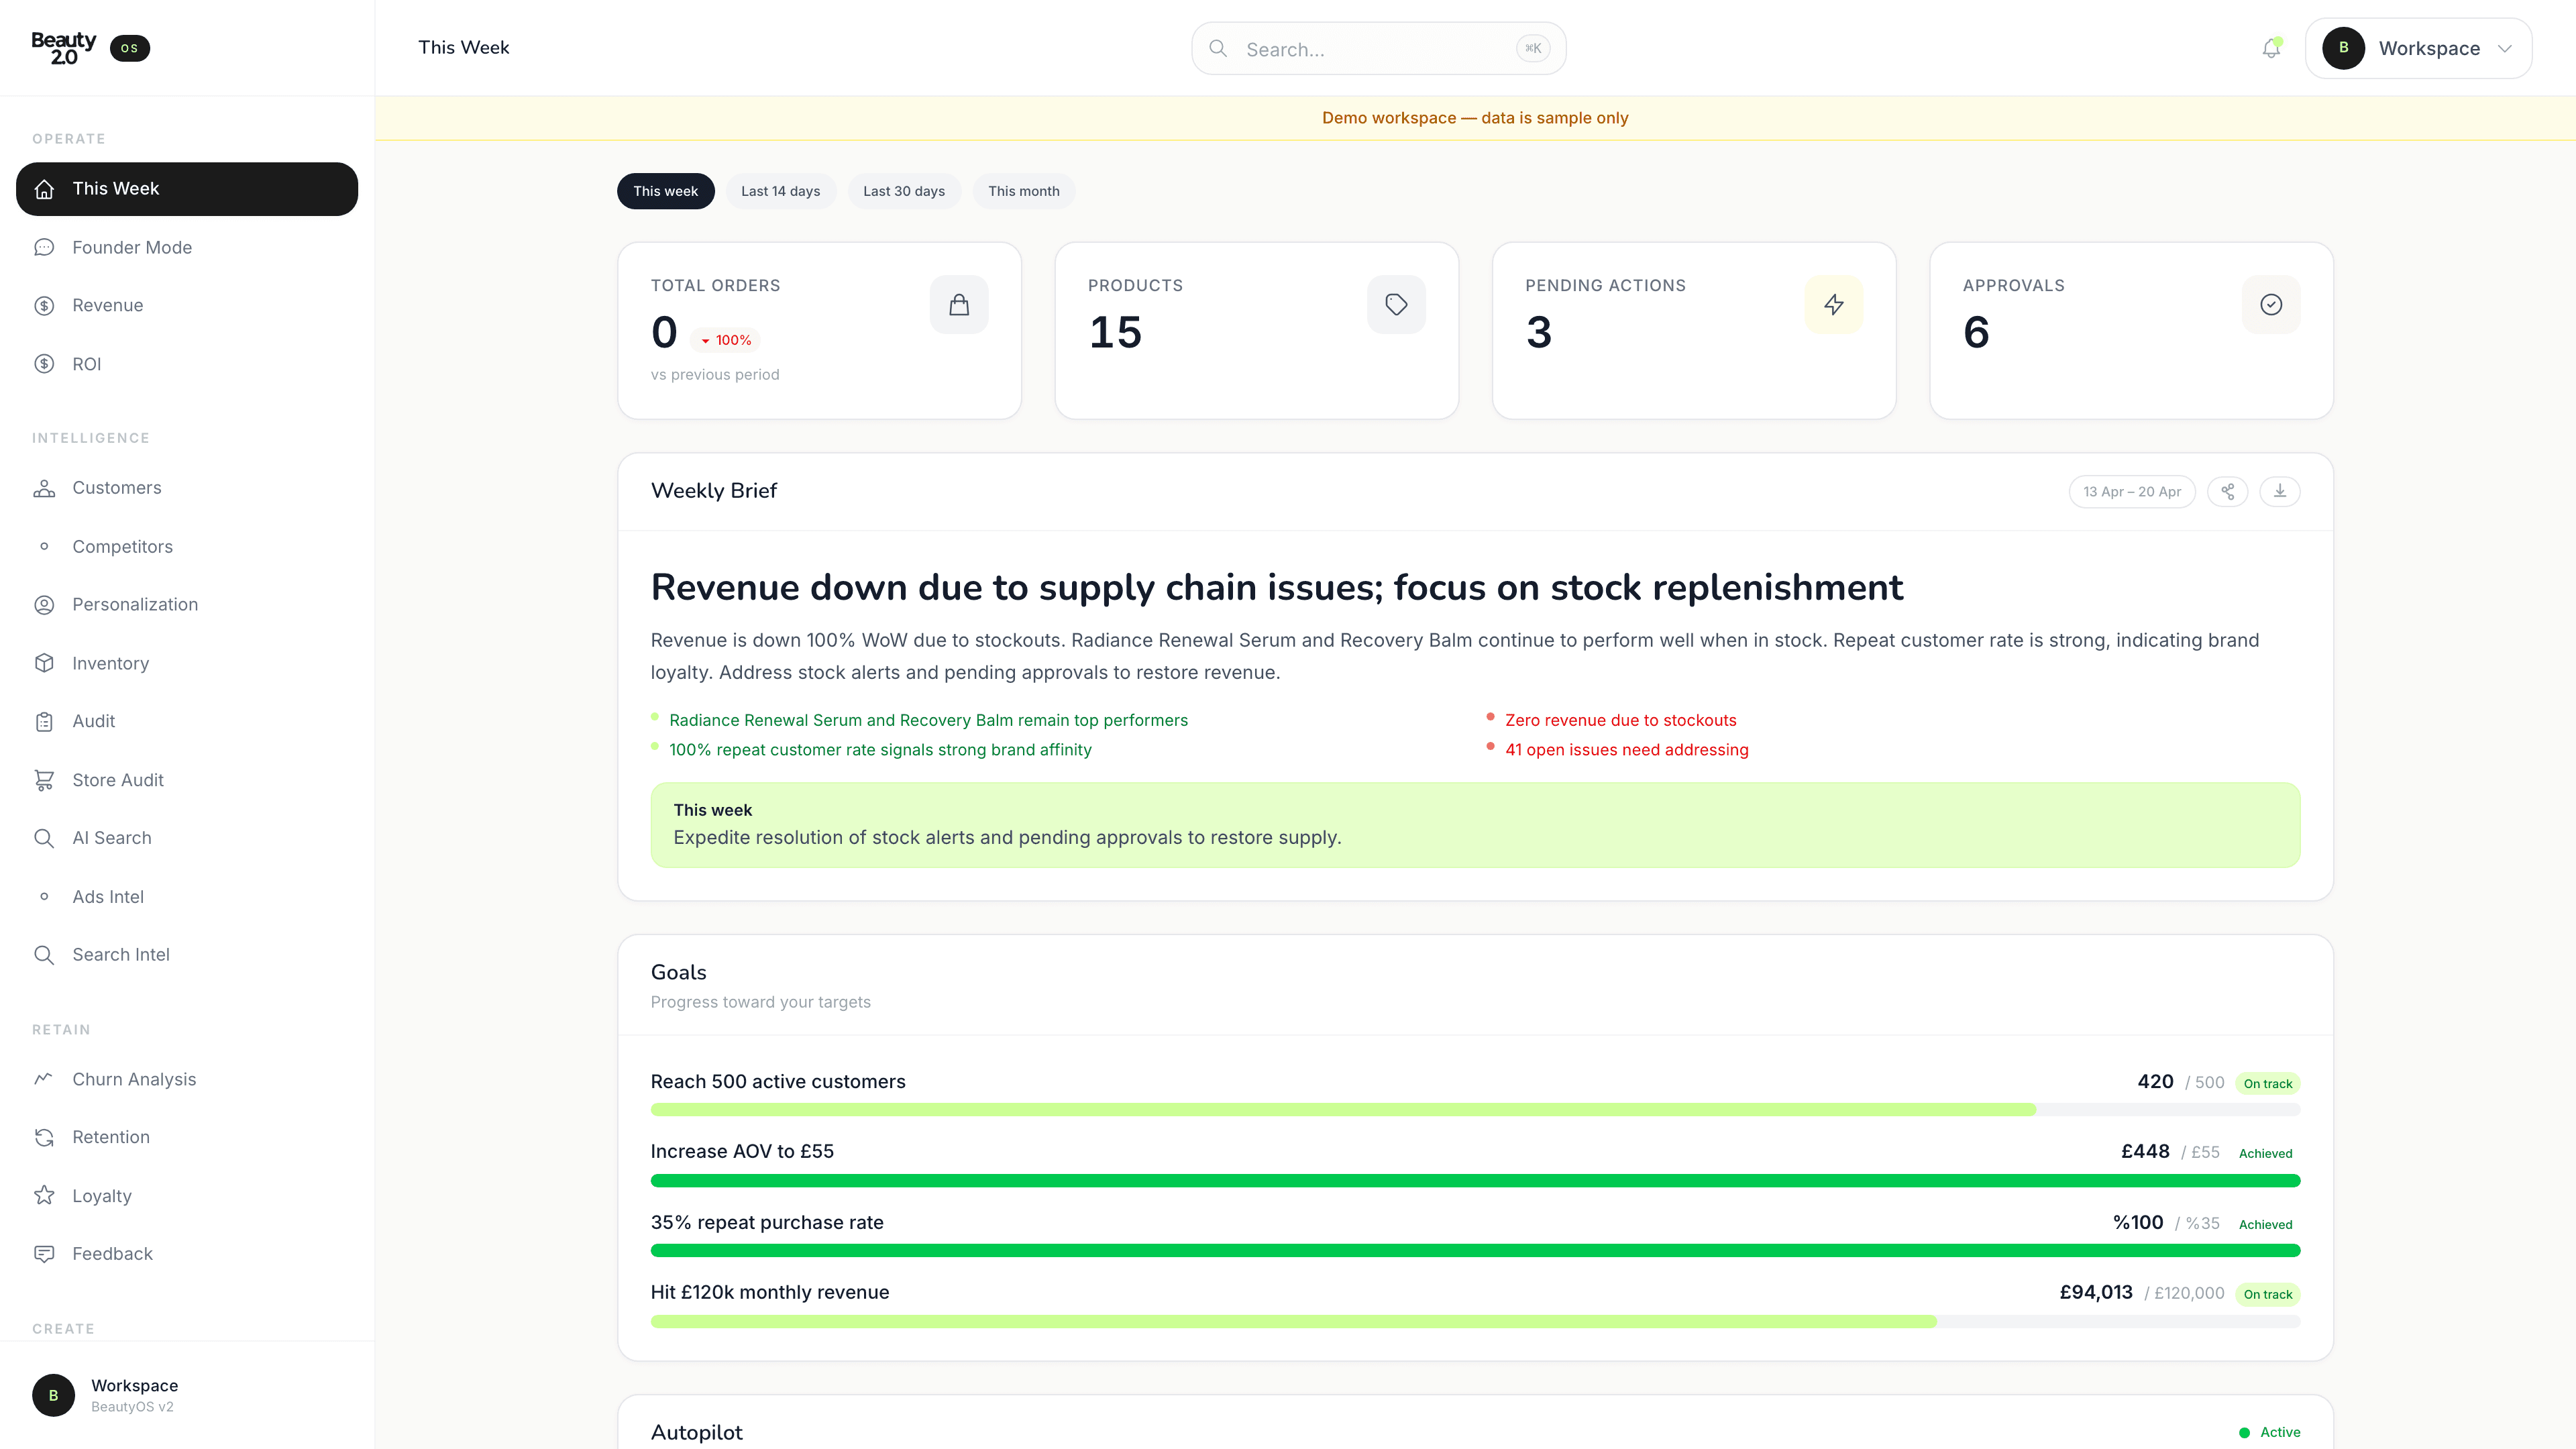Click the On track badge for active customers
This screenshot has height=1449, width=2576.
point(2268,1084)
